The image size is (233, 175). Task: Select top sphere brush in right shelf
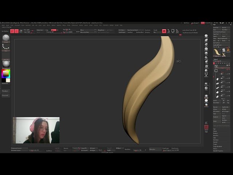[206, 36]
